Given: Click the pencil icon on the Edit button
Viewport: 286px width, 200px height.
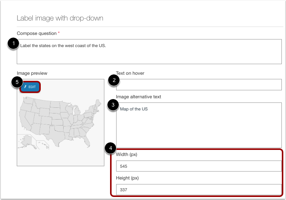Looking at the screenshot, I should pos(25,87).
